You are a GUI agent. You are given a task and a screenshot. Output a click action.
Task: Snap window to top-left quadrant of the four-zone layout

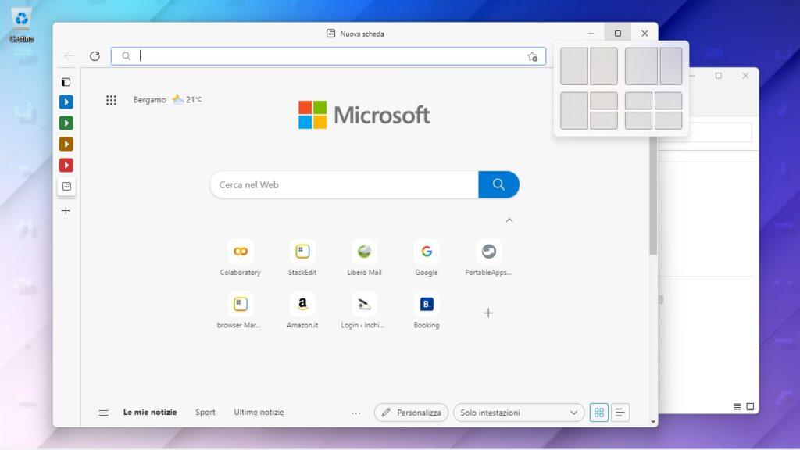click(x=639, y=101)
